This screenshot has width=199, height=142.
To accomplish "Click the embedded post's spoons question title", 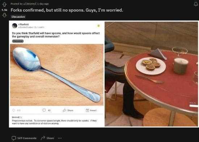I will (x=56, y=35).
